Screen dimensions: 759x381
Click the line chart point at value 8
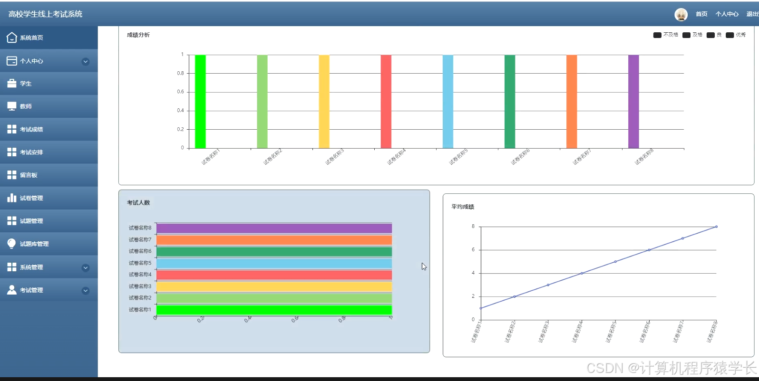point(716,227)
